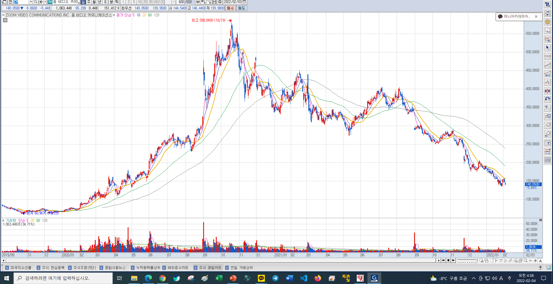This screenshot has height=284, width=553.
Task: Click the speaker sound icon in top toolbar
Action: (41, 2)
